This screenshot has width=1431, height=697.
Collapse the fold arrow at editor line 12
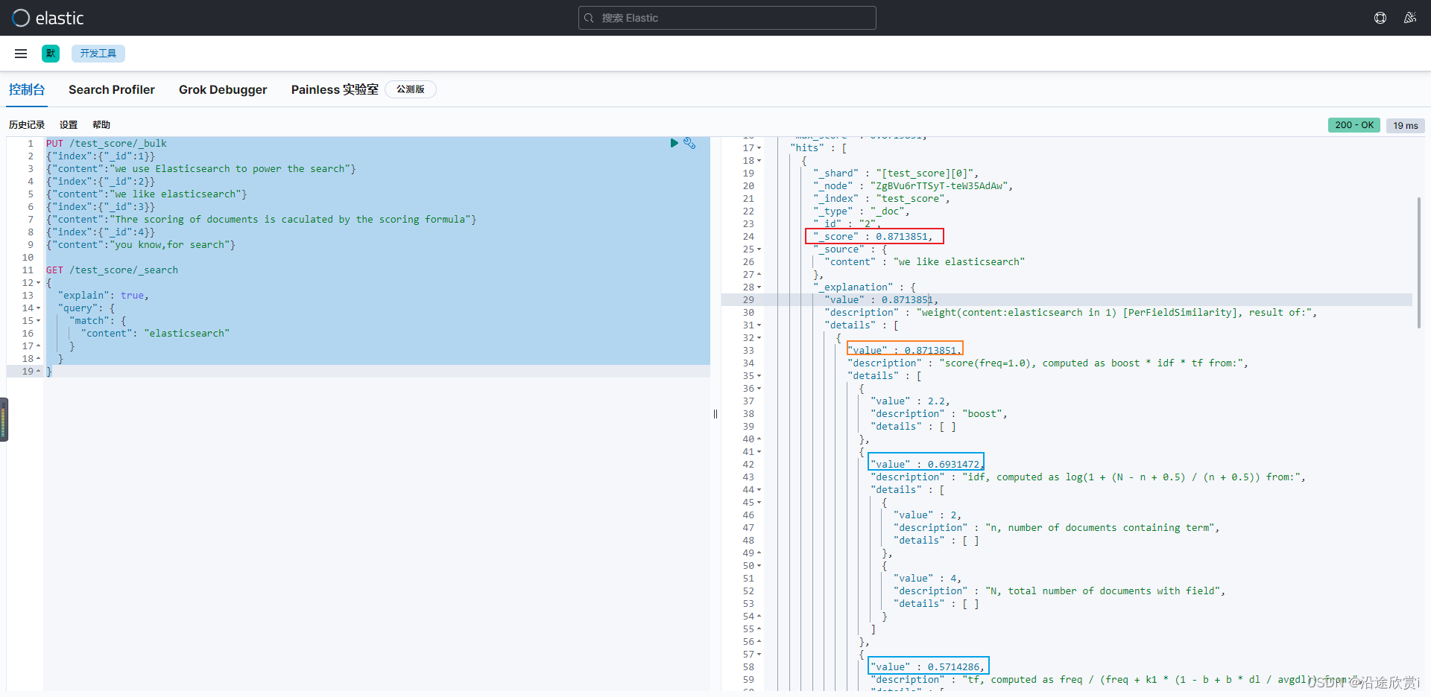pos(38,283)
